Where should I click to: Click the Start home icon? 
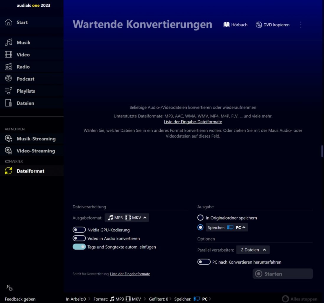coord(9,22)
